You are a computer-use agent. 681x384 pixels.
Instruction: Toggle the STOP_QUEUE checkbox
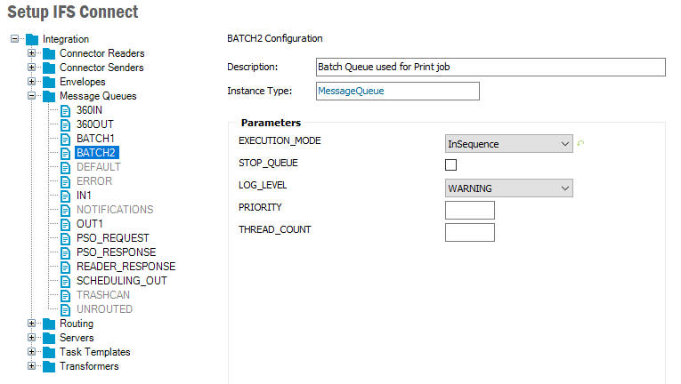[450, 164]
